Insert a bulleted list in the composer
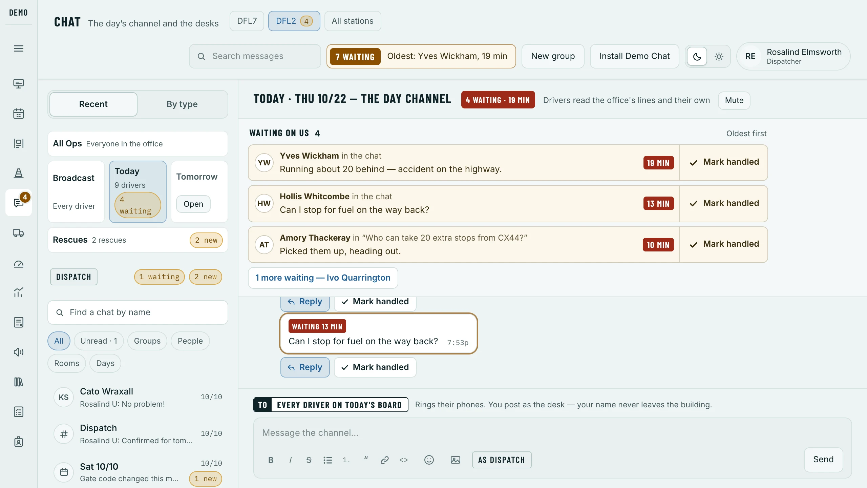This screenshot has height=488, width=867. 327,460
